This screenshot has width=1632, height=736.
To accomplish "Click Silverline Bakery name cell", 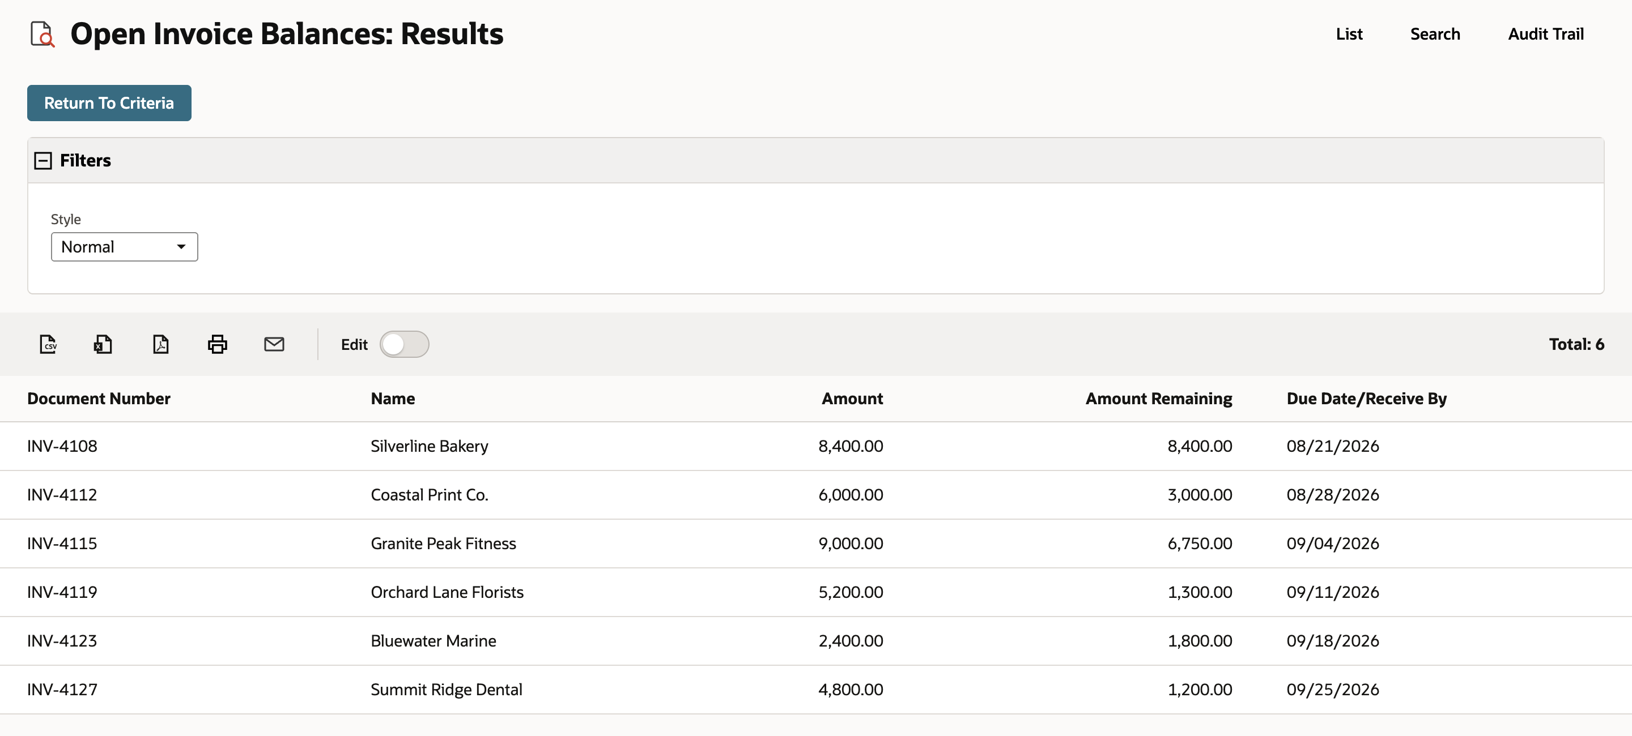I will pyautogui.click(x=430, y=446).
